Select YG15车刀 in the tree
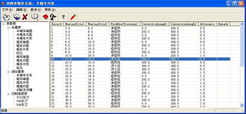This screenshot has width=246, height=114. tap(22, 97)
